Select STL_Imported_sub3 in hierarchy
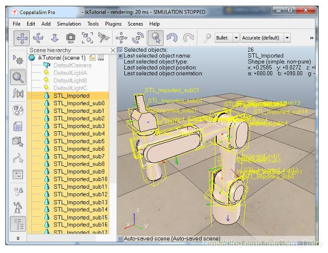Viewport: 328px width, 253px height. click(79, 126)
